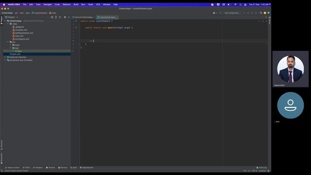Expand the main folder
This screenshot has width=311, height=175.
(11, 45)
